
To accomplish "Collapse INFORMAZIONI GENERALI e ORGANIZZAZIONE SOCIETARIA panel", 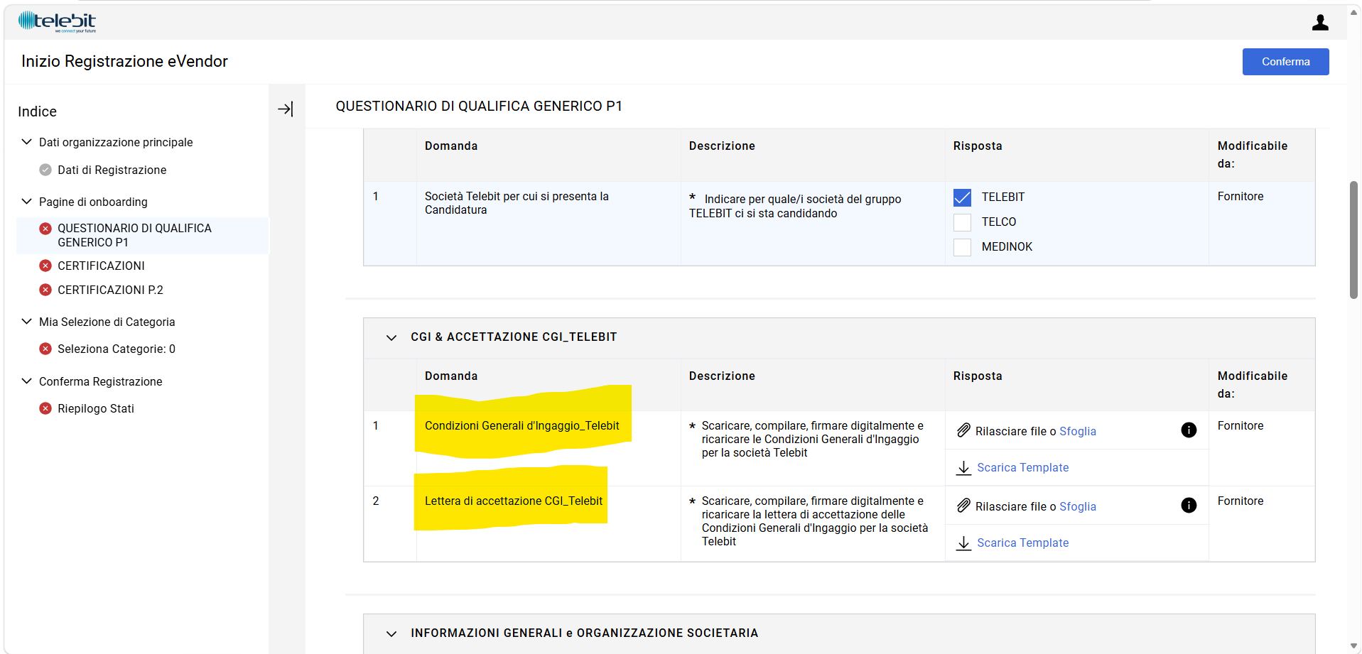I will [x=391, y=633].
